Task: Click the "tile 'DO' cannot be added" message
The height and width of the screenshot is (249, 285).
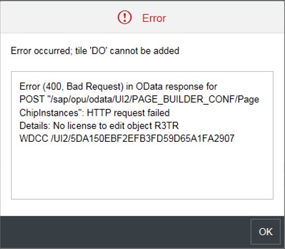Action: point(127,51)
